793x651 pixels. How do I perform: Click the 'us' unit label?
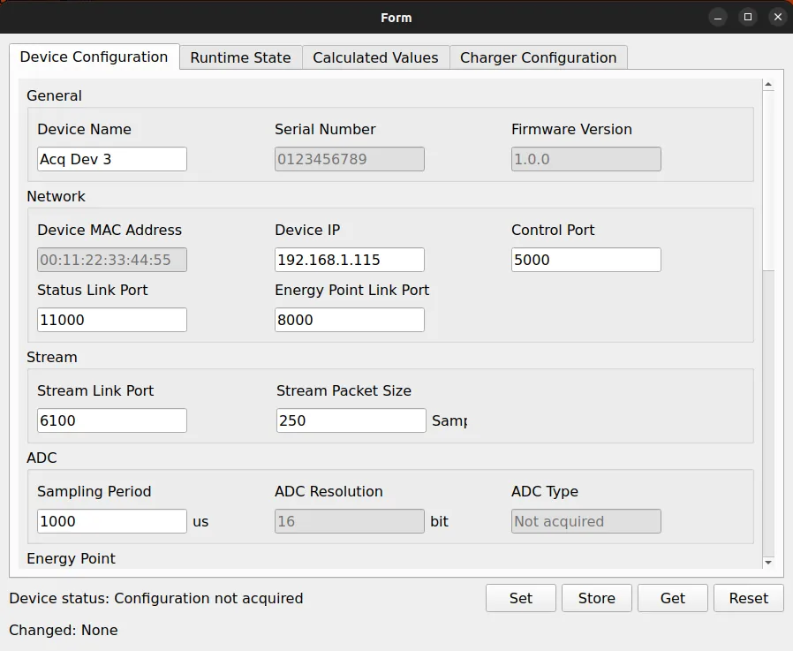coord(200,521)
